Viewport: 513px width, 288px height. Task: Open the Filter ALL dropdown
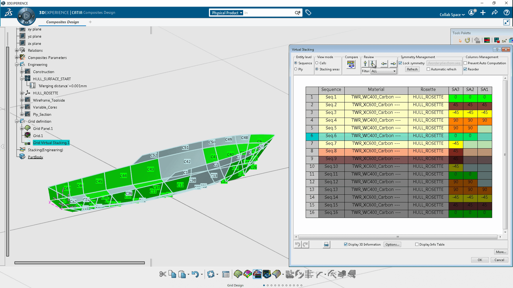click(x=394, y=71)
